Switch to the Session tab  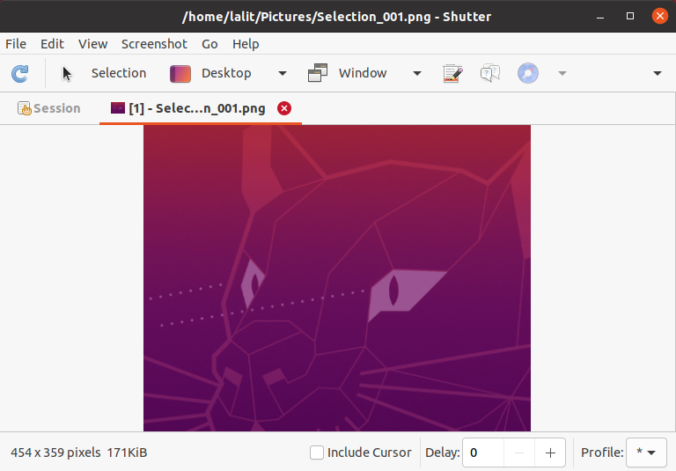[x=48, y=108]
